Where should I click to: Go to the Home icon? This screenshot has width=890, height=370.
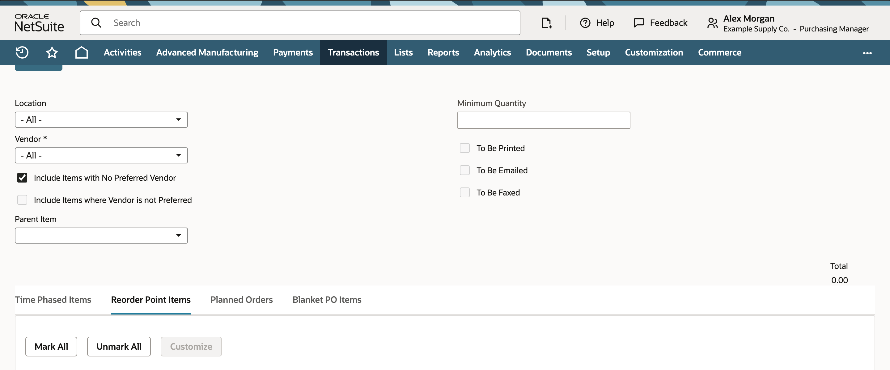click(x=82, y=52)
